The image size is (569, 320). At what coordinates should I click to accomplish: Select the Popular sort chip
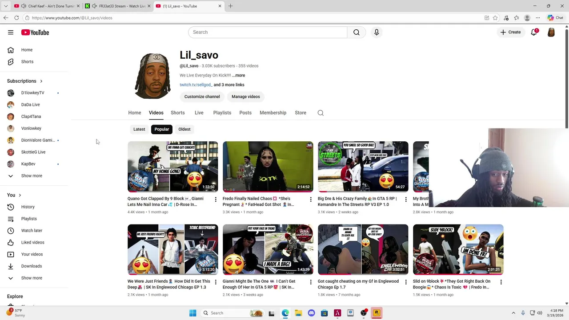click(x=162, y=129)
